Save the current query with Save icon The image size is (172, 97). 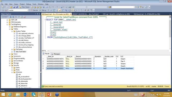[14, 7]
